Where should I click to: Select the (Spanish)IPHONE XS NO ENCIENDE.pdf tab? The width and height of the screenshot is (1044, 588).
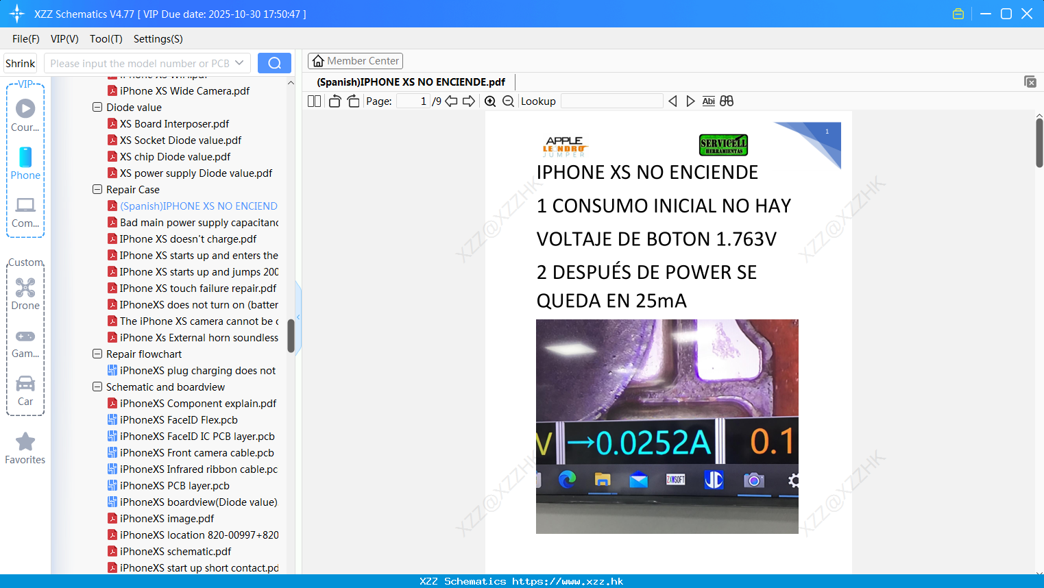[x=411, y=82]
